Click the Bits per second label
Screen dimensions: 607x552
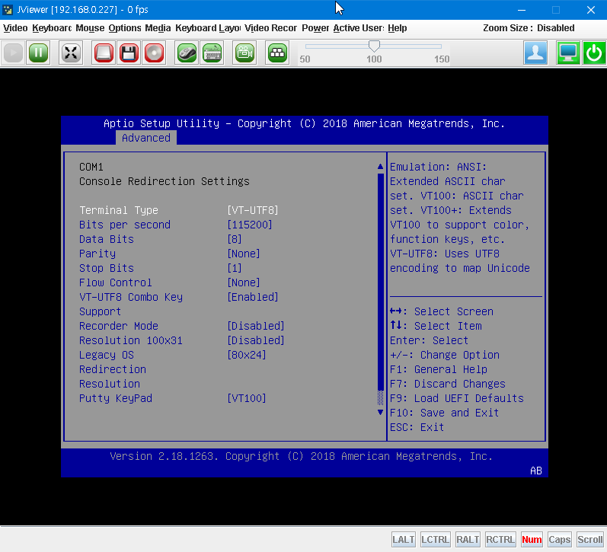pyautogui.click(x=125, y=225)
